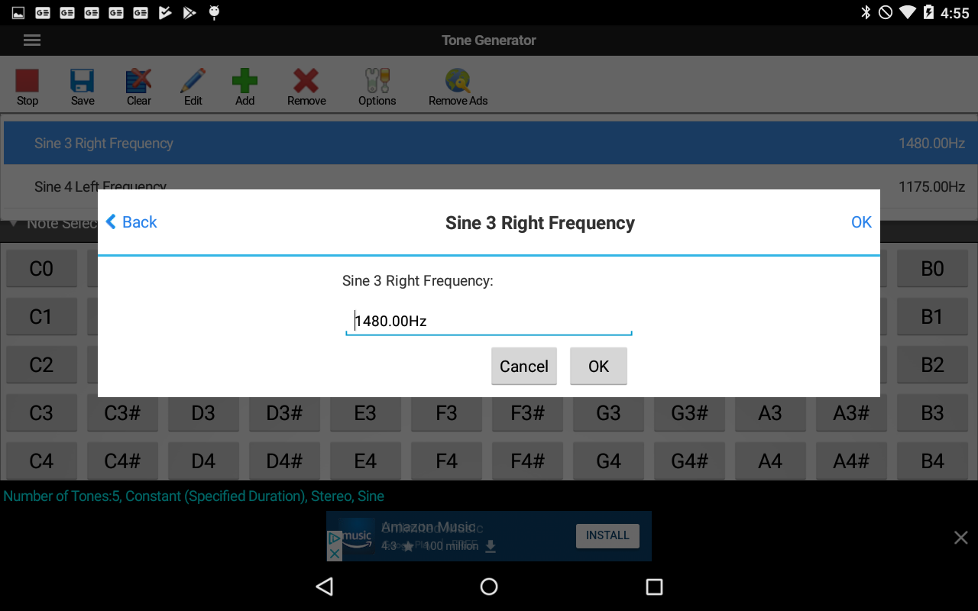Select note G4 from the keyboard grid

pos(608,461)
